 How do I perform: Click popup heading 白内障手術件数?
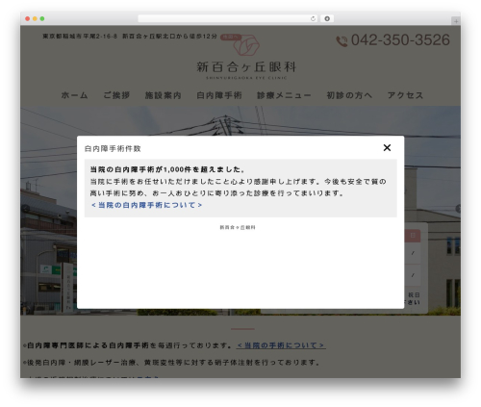pos(113,148)
